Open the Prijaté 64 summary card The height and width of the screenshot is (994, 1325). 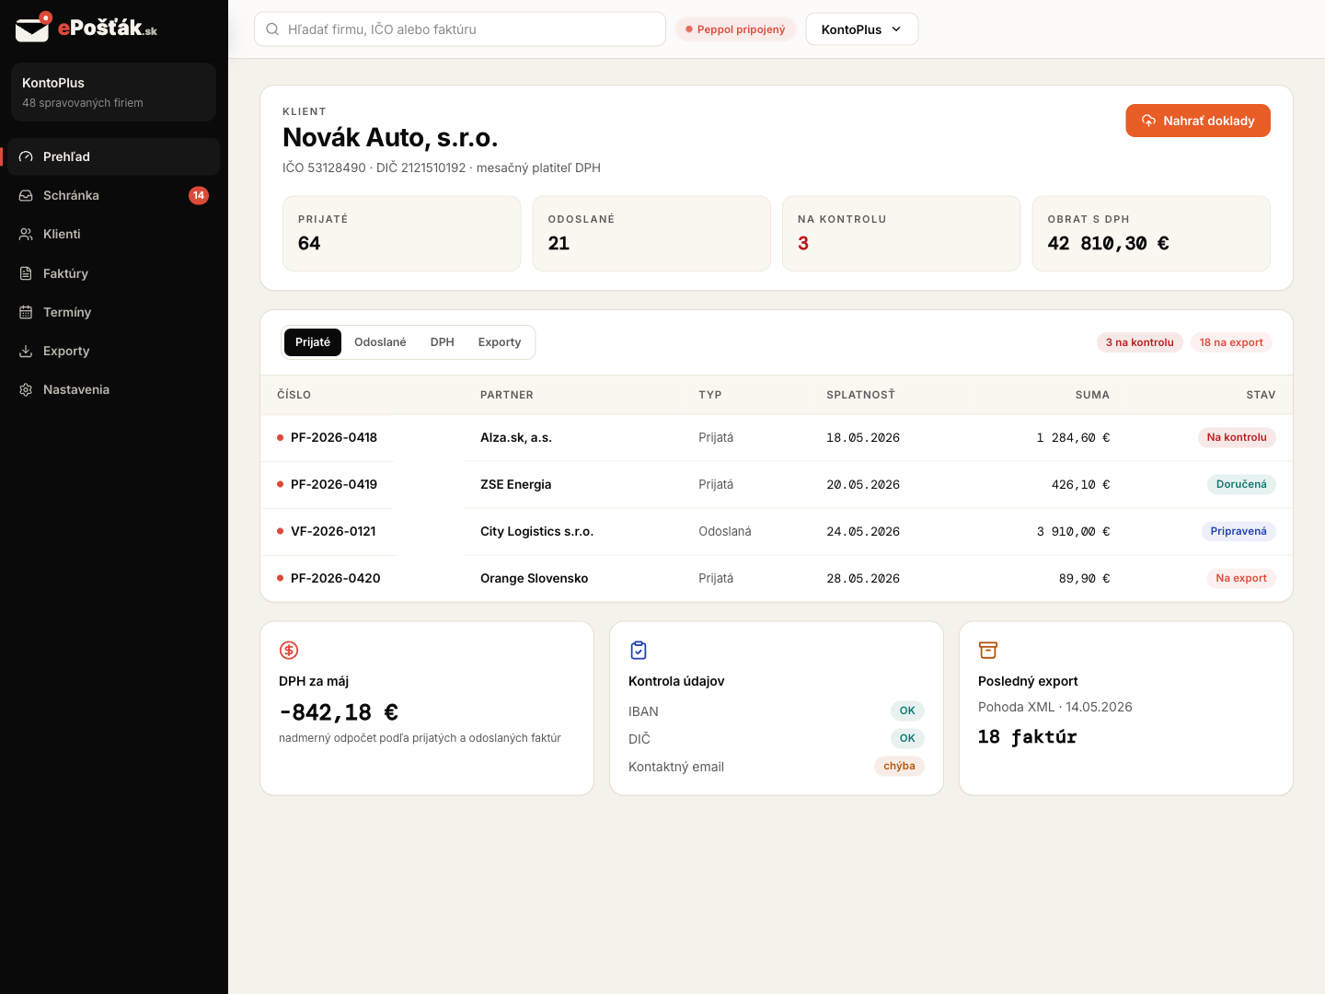pos(402,234)
